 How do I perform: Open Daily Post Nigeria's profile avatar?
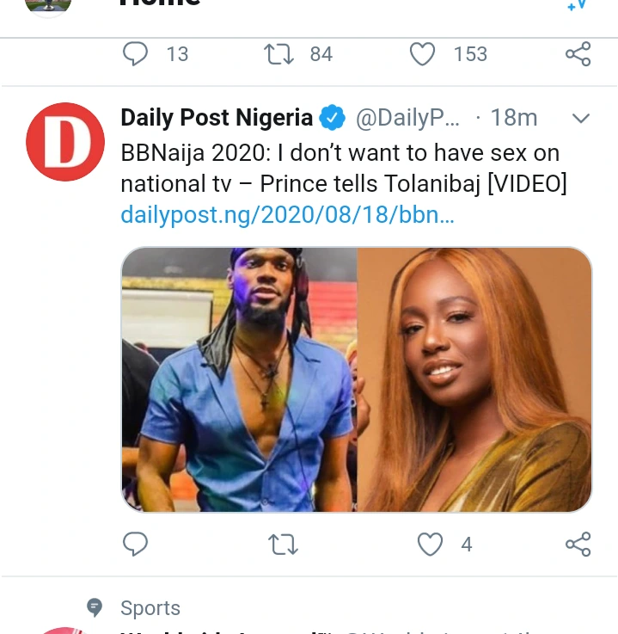(x=65, y=141)
